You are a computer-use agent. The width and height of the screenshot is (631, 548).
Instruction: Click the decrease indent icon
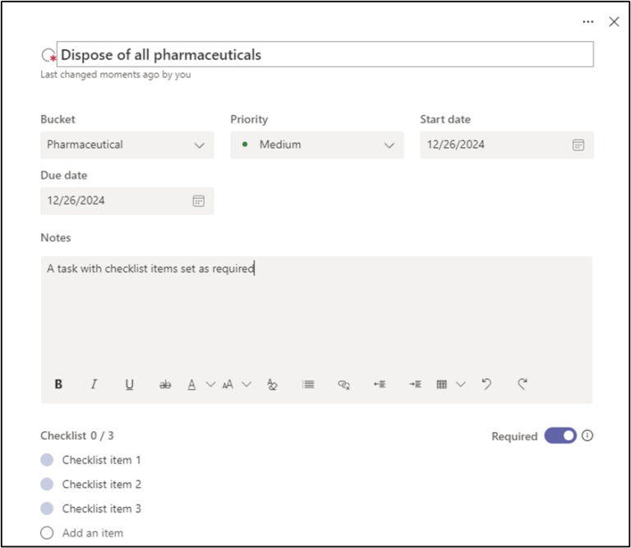point(379,384)
